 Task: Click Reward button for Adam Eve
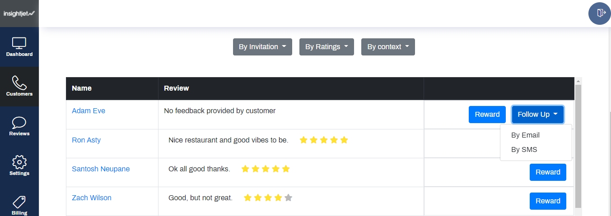point(487,115)
